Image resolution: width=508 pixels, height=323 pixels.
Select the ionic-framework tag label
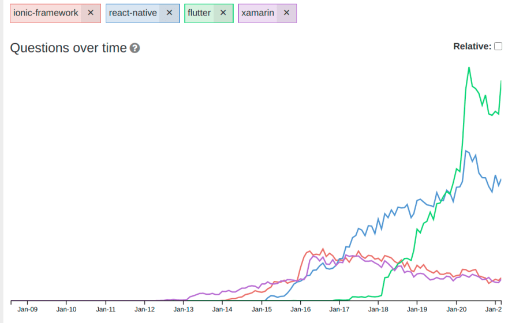click(46, 13)
